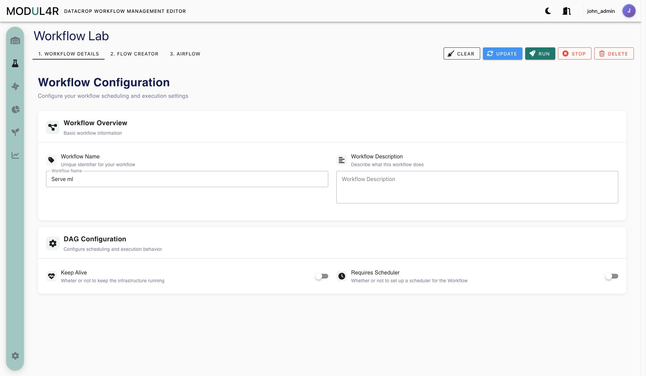This screenshot has height=376, width=646.
Task: Click the Requires Scheduler clock icon
Action: [342, 276]
